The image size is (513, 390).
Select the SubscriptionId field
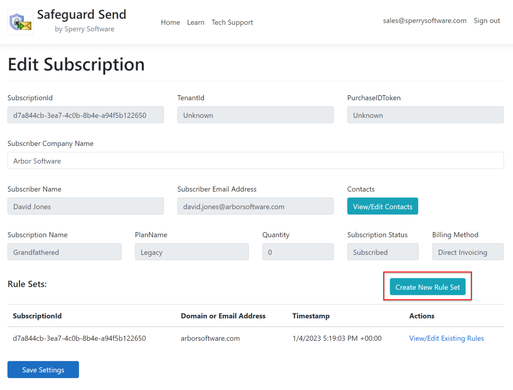pyautogui.click(x=86, y=115)
